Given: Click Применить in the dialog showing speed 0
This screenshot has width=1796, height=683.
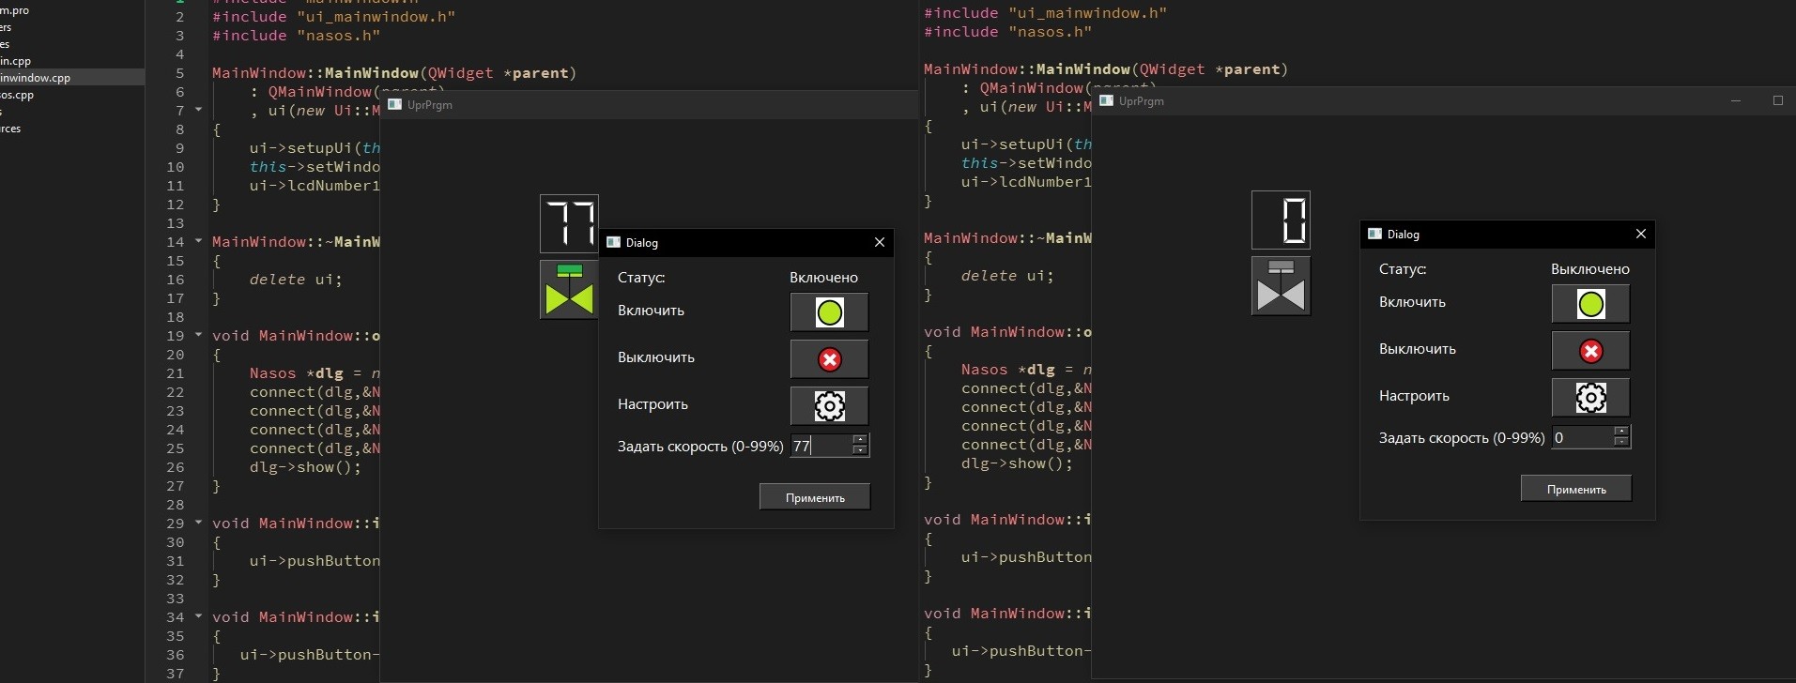Looking at the screenshot, I should pos(1575,489).
